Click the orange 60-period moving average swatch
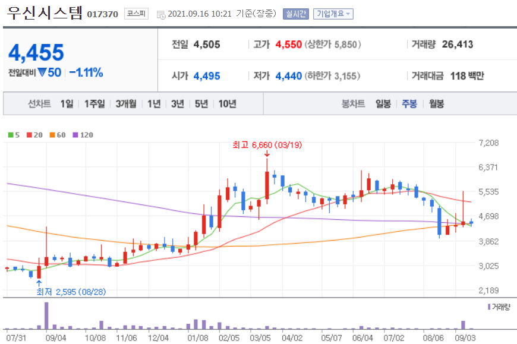Screen dimensions: 517x344 pos(52,135)
